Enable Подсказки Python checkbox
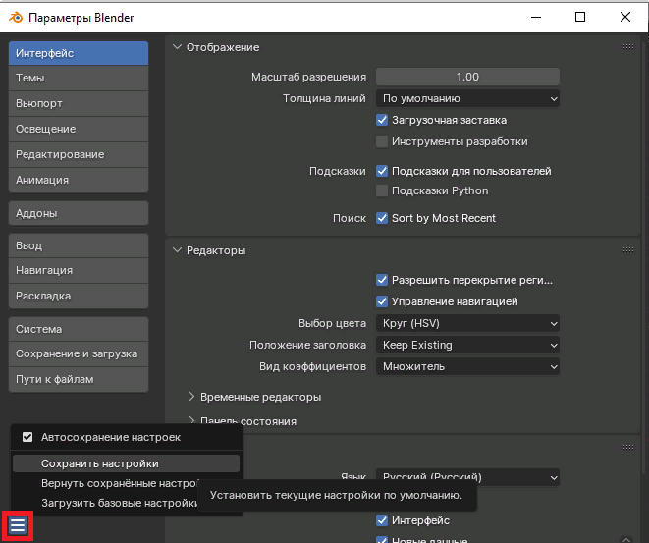Image resolution: width=649 pixels, height=543 pixels. coord(382,190)
